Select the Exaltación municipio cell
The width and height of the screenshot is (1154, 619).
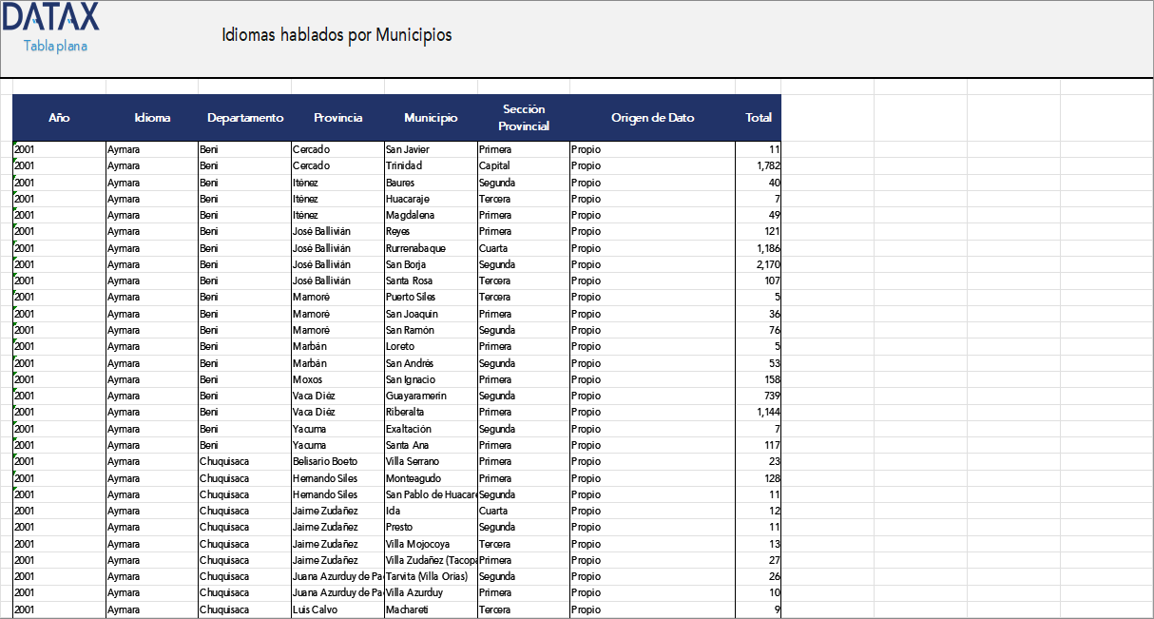pyautogui.click(x=431, y=429)
